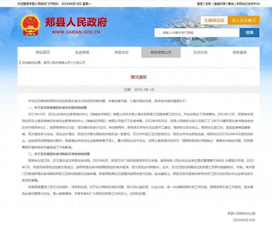
Task: Click the magnifier icon in search box
Action: [158, 33]
